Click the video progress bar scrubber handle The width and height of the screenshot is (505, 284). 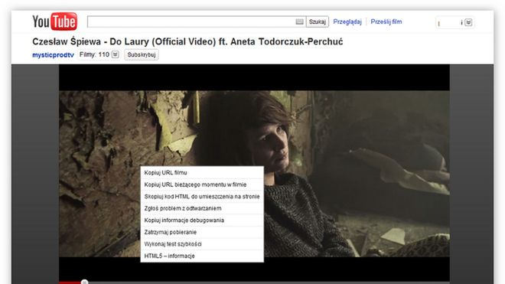click(x=84, y=282)
